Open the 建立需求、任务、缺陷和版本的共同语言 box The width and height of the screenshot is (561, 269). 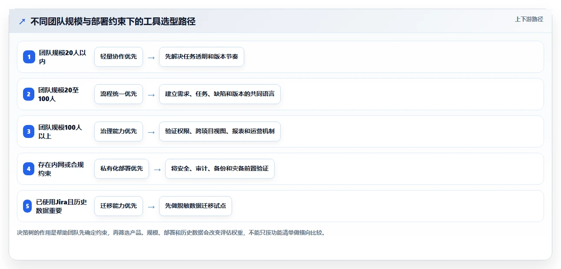click(220, 94)
